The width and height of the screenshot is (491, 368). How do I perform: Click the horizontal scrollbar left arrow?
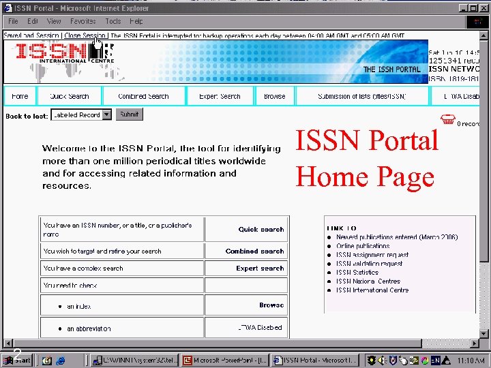pos(8,343)
